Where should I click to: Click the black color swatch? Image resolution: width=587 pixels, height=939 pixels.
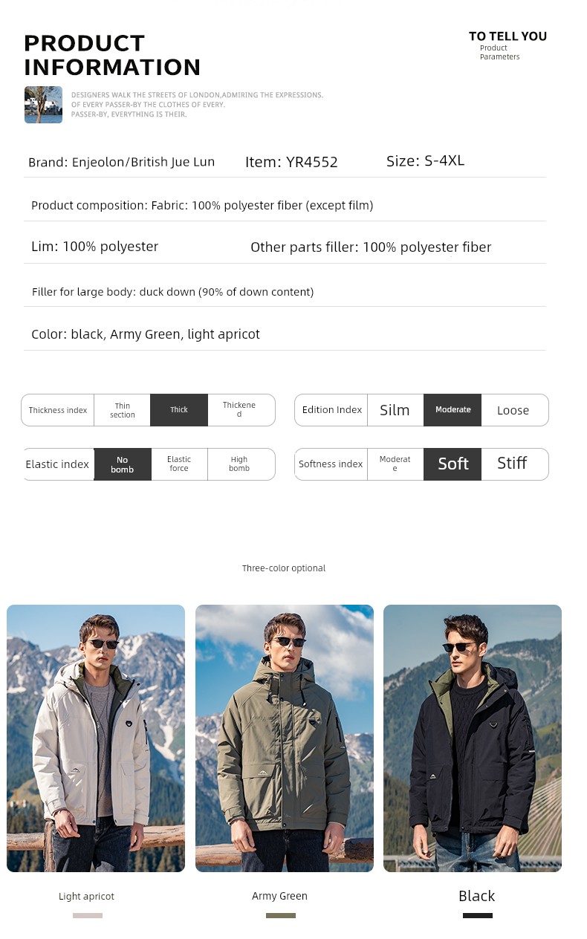click(x=478, y=915)
